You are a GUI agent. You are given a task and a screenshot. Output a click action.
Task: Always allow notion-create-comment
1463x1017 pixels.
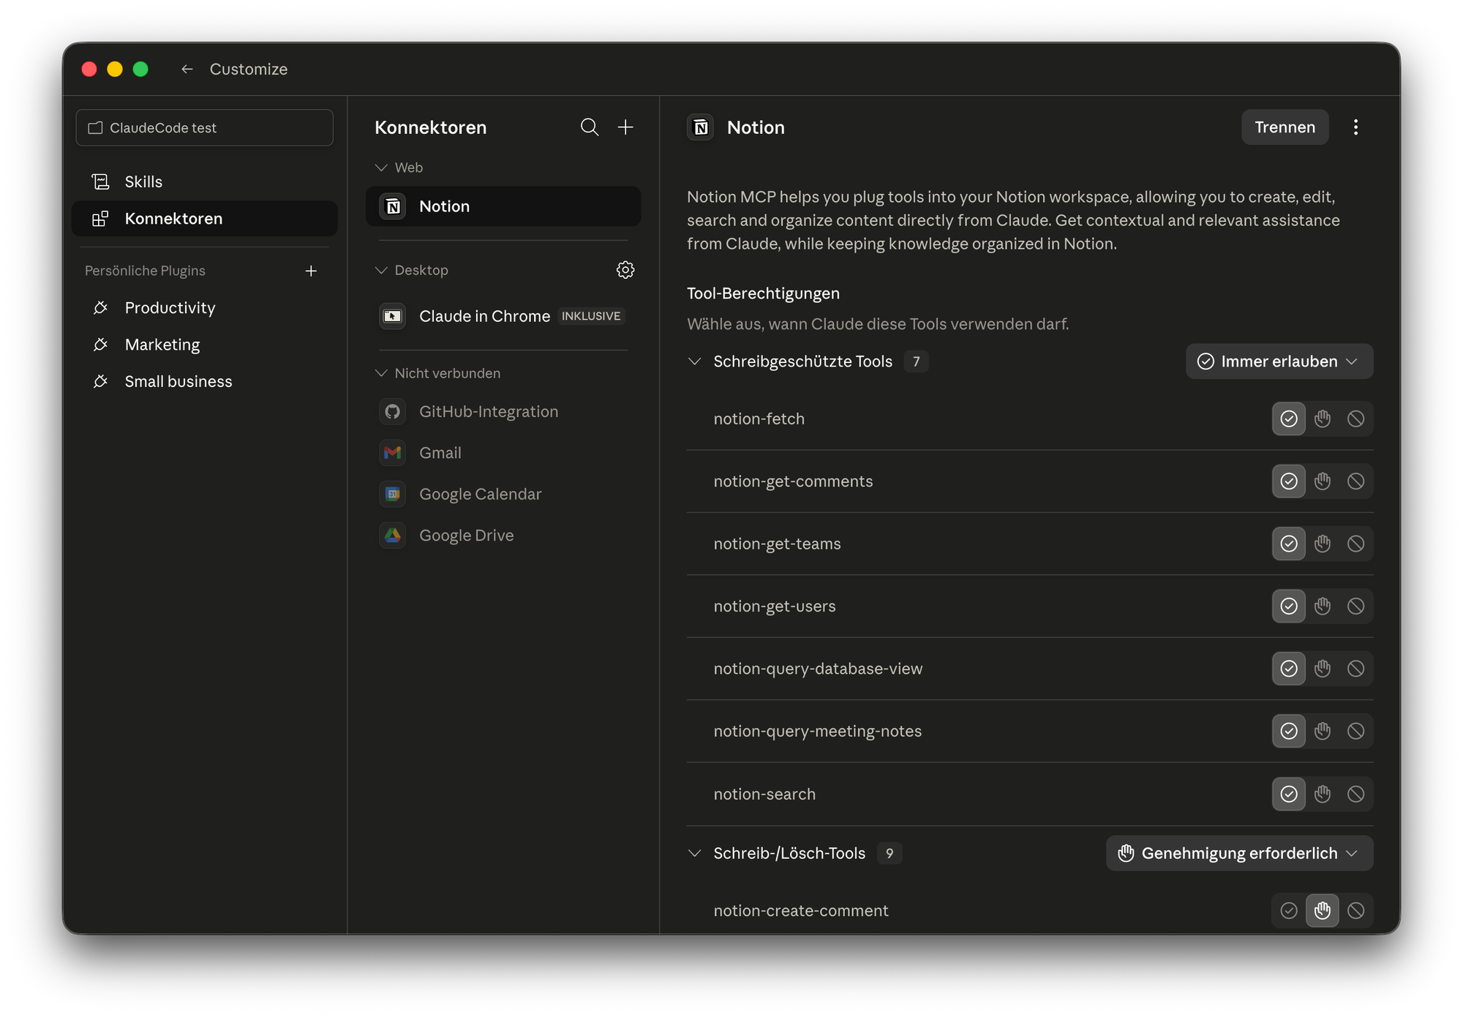pos(1289,910)
